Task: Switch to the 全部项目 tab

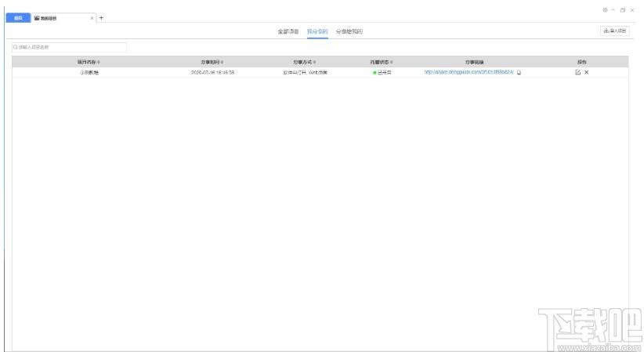Action: [288, 31]
